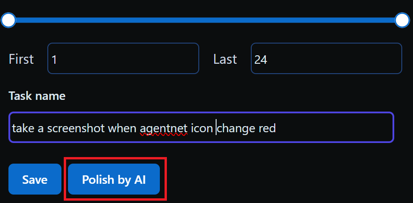The width and height of the screenshot is (413, 203).
Task: Place cursor on the word red
Action: click(x=267, y=127)
